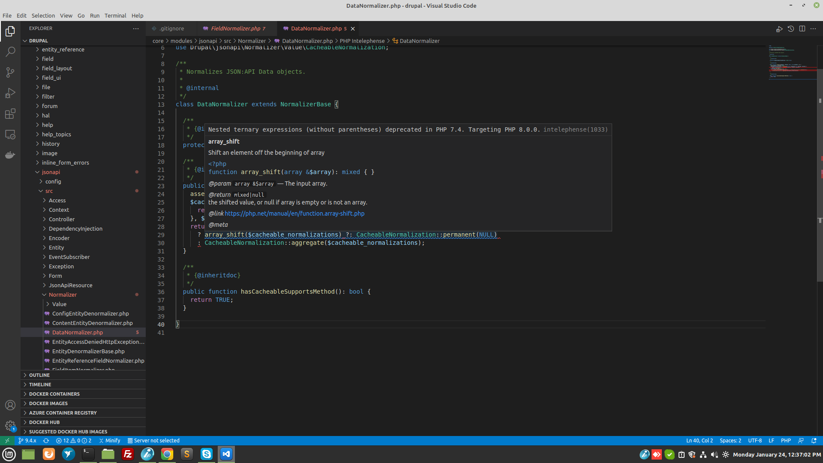Open the Search view
823x463 pixels.
[10, 52]
